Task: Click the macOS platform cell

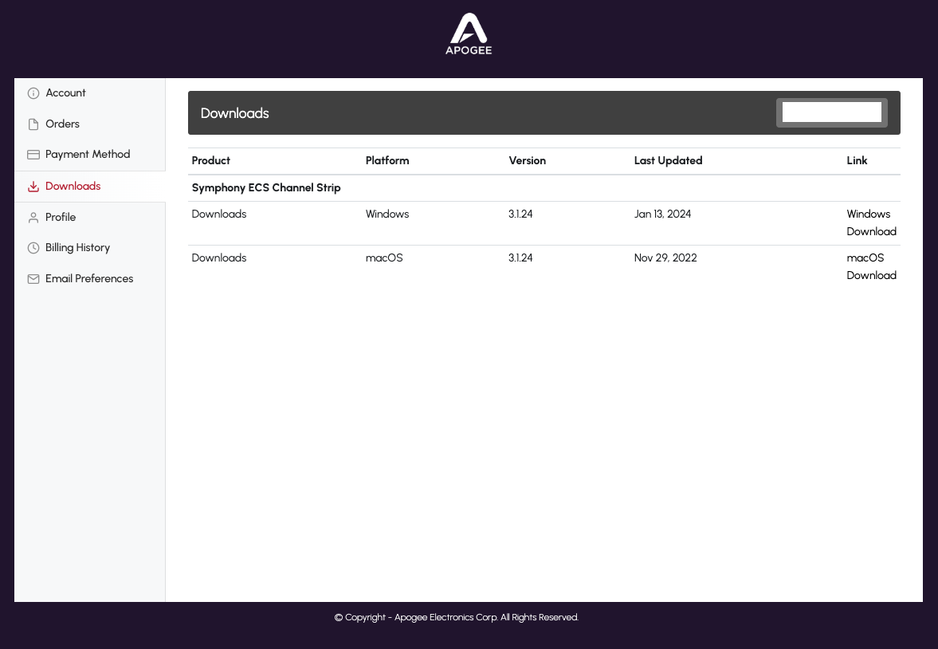Action: coord(384,258)
